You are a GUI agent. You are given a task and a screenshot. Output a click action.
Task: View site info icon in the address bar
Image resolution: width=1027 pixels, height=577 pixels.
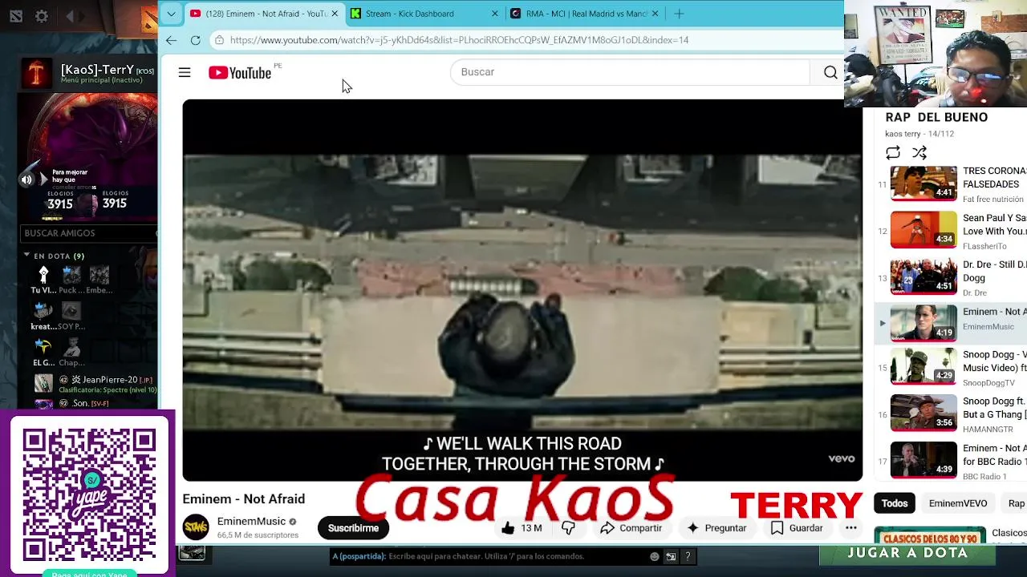pos(219,40)
